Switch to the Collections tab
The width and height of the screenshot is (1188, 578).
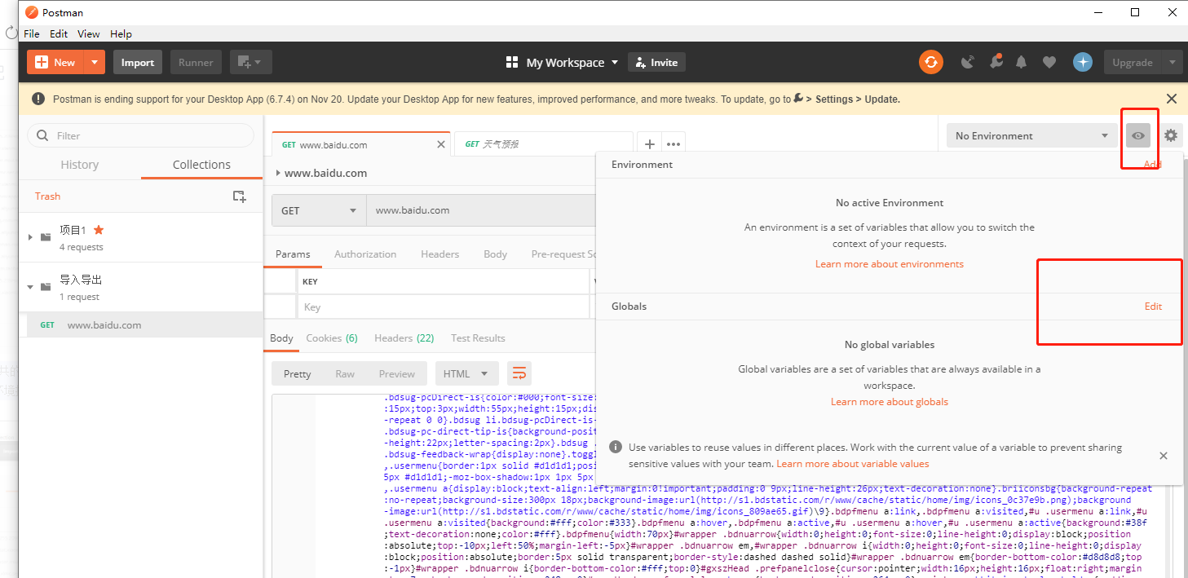(201, 165)
